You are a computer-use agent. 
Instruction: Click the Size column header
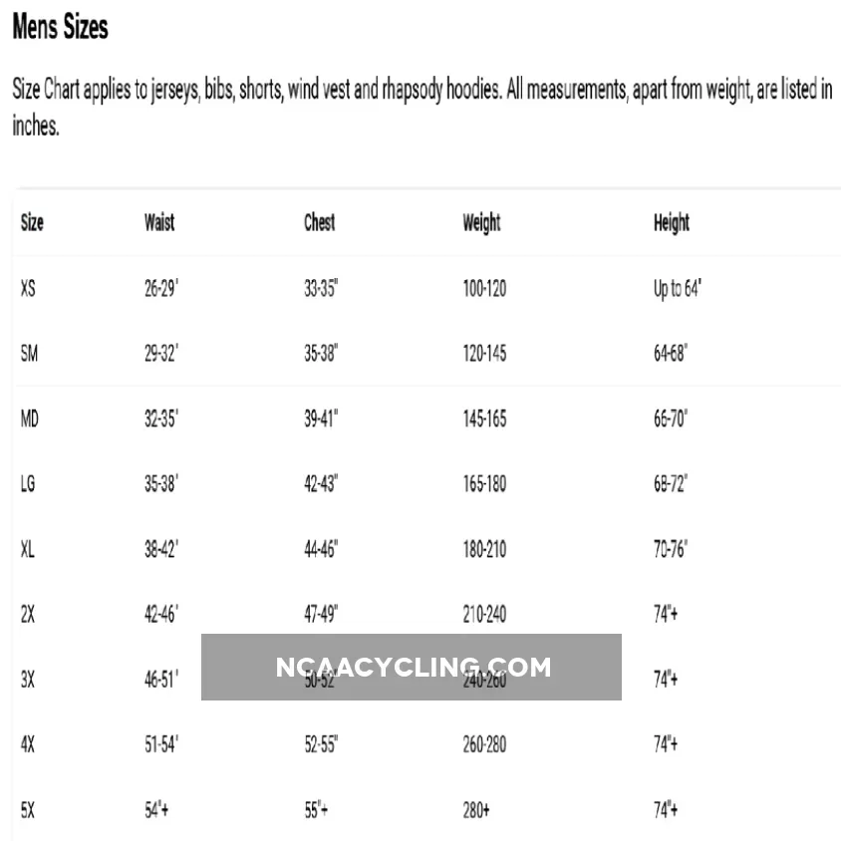point(32,222)
